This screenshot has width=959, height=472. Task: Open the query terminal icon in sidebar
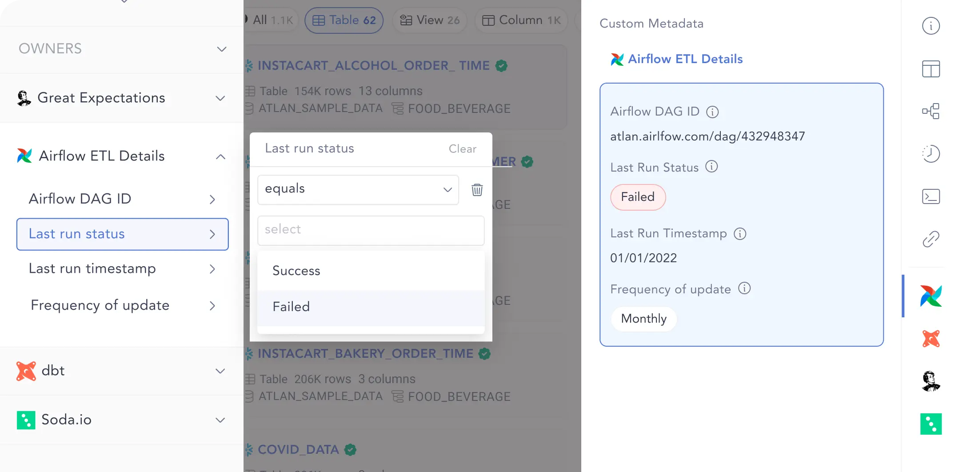931,196
